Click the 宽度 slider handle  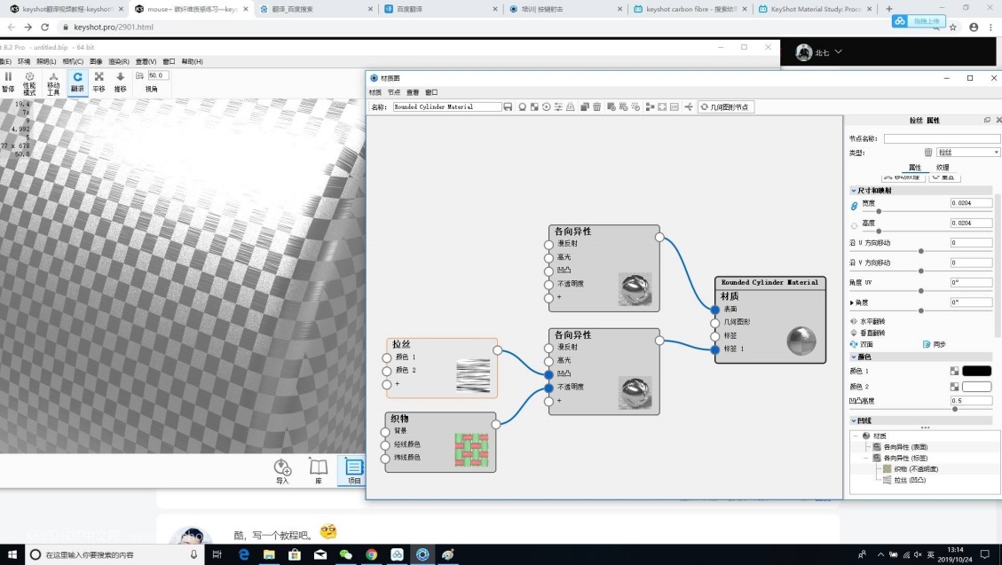[x=879, y=211]
